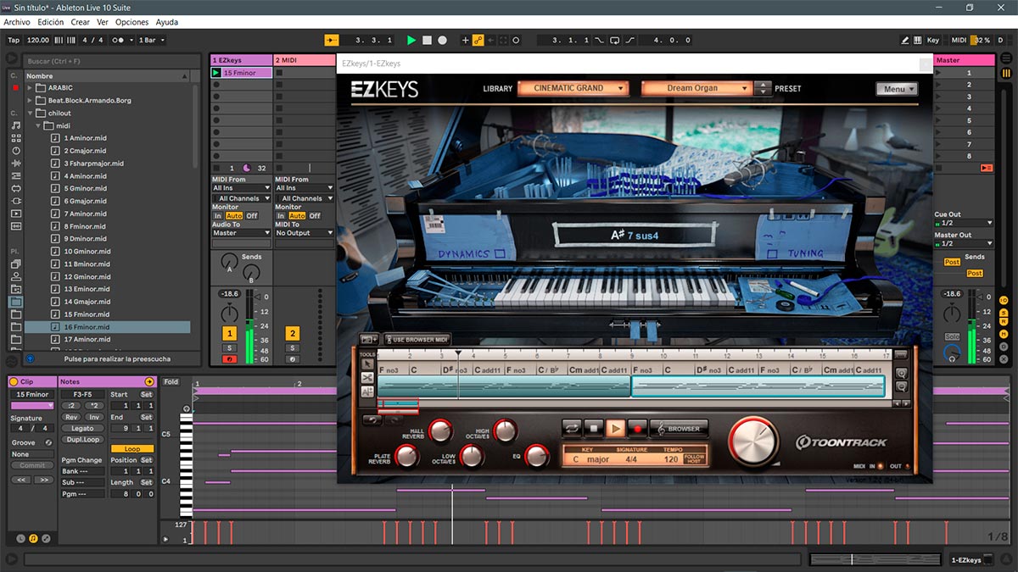Image resolution: width=1018 pixels, height=572 pixels.
Task: Click the large EZkeys master volume knob
Action: (x=752, y=441)
